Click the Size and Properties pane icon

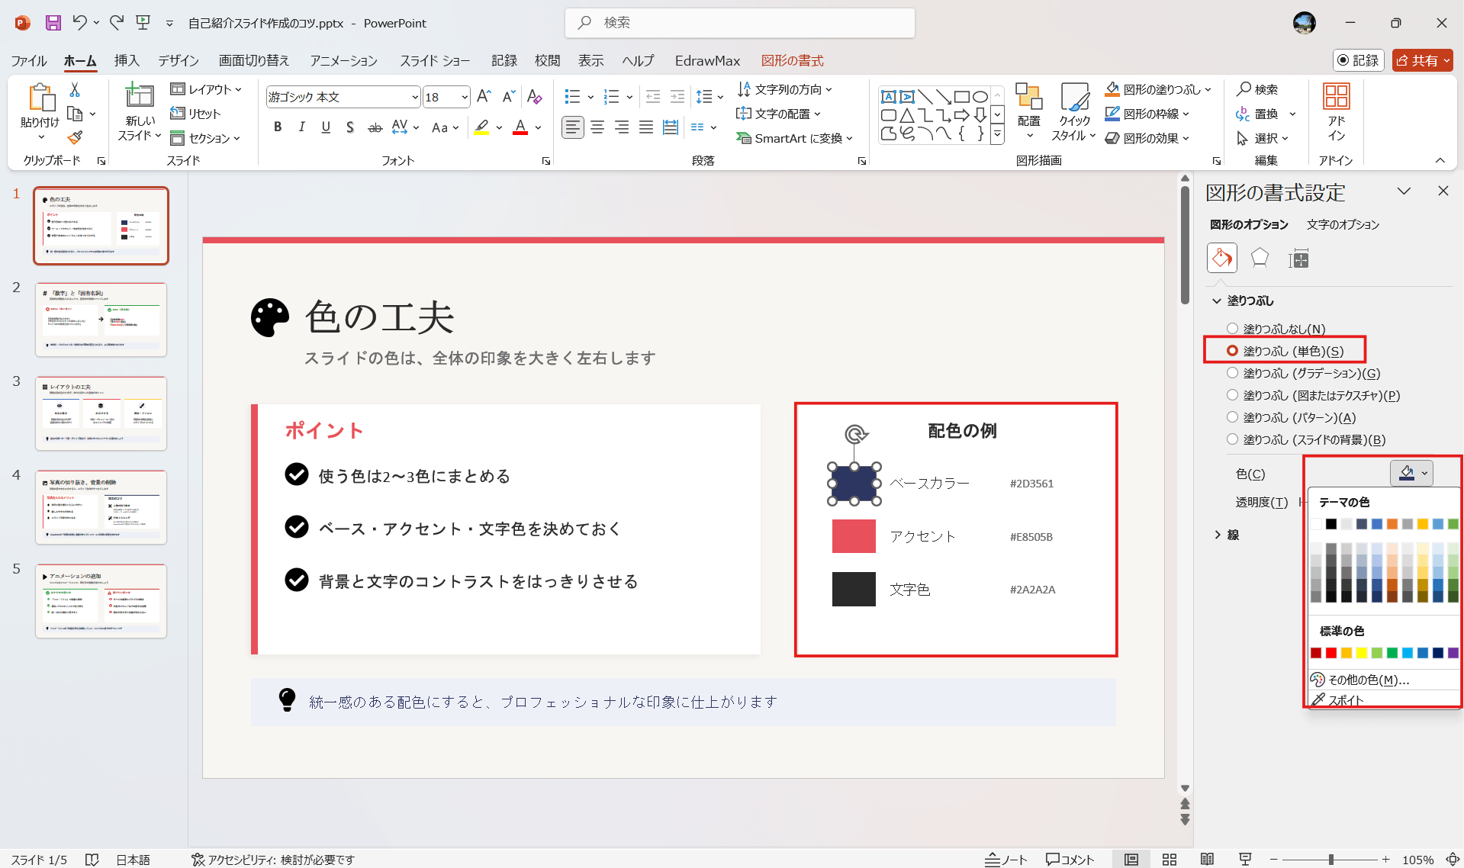[x=1298, y=258]
